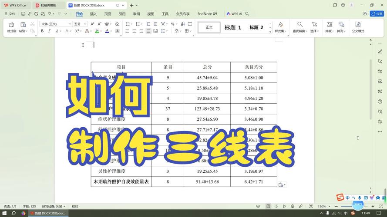Open the table borders dropdown
Screen dimensions: 387x217
[x=191, y=31]
